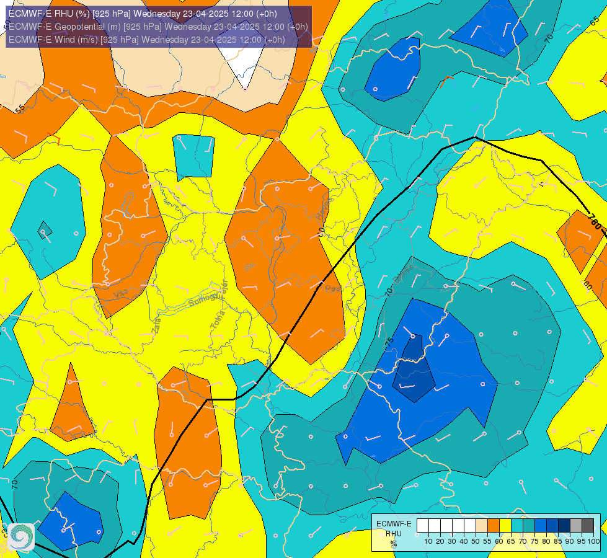Pick the dark gray 95-100 legend swatch
Image resolution: width=607 pixels, height=558 pixels.
click(588, 526)
